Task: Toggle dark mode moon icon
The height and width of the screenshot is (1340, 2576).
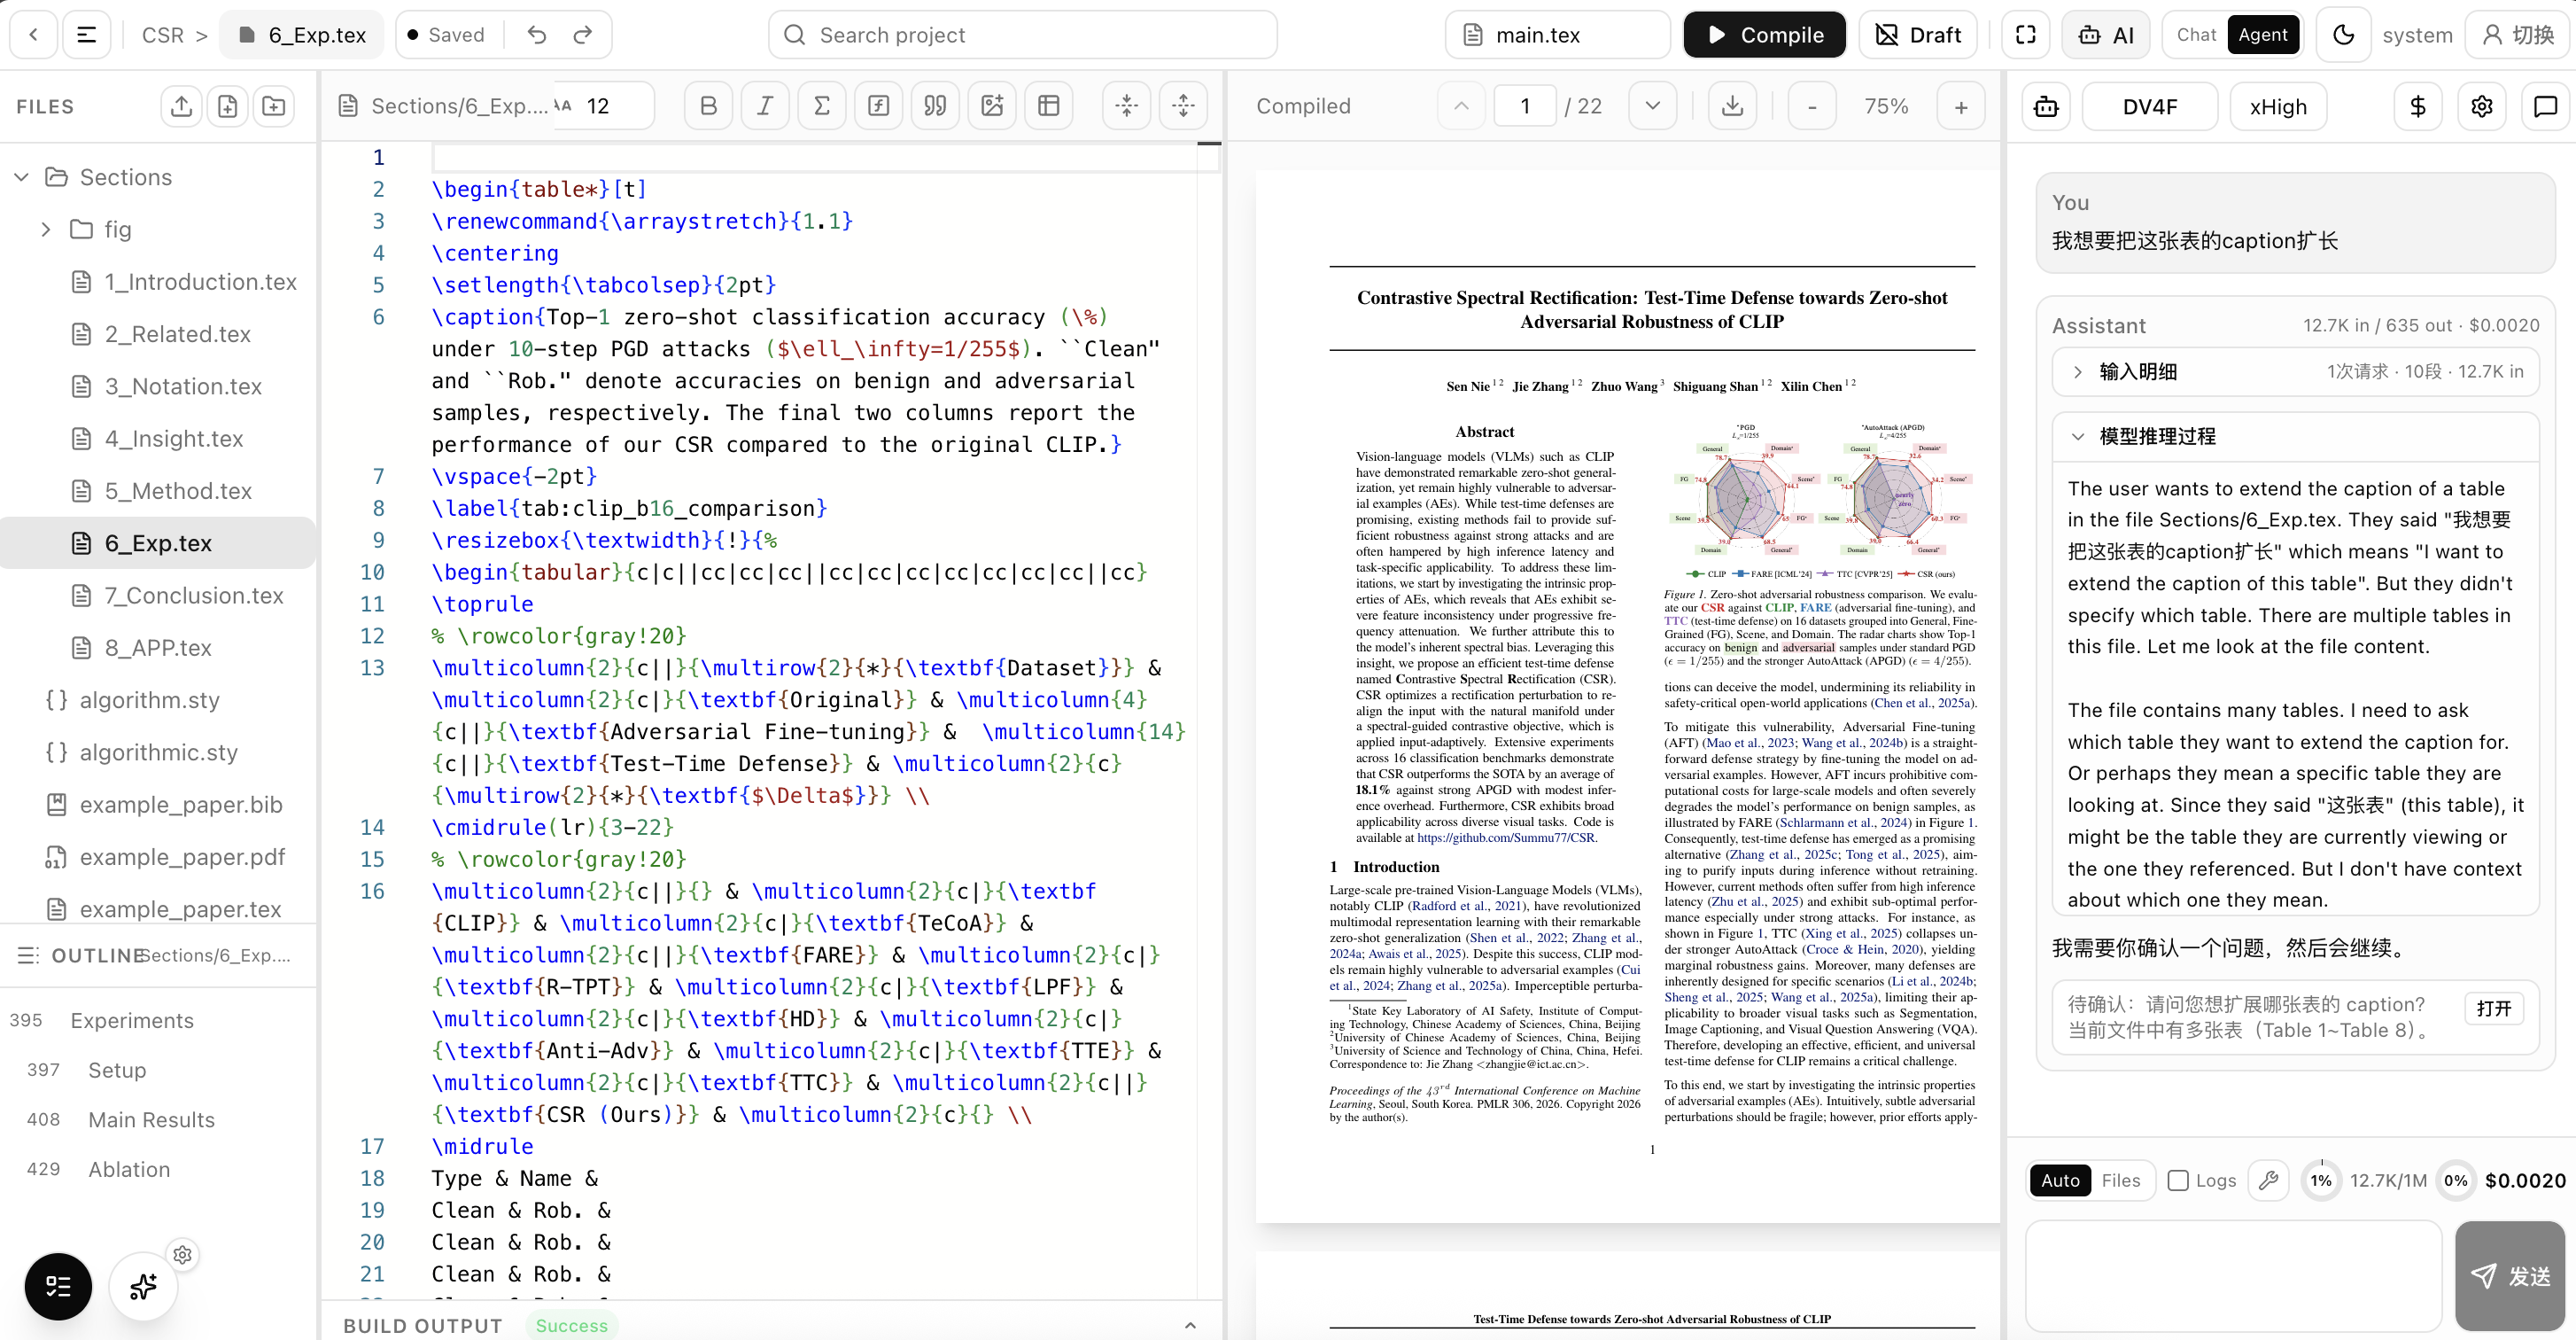Action: [x=2343, y=35]
